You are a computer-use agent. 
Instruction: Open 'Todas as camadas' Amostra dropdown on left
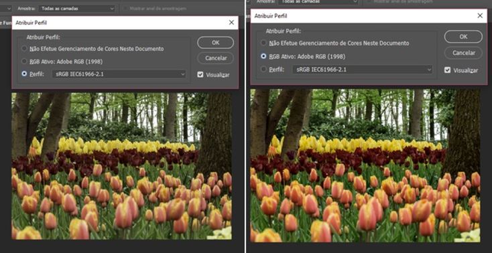76,9
